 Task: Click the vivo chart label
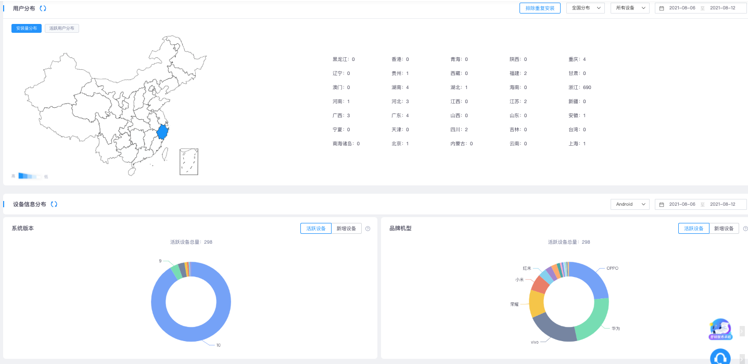click(535, 342)
